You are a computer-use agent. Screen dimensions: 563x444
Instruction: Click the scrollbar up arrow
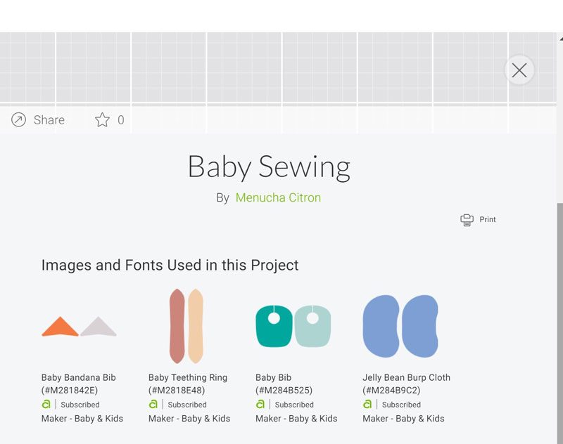(x=561, y=38)
